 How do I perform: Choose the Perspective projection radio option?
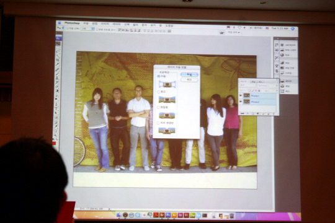pyautogui.click(x=158, y=92)
